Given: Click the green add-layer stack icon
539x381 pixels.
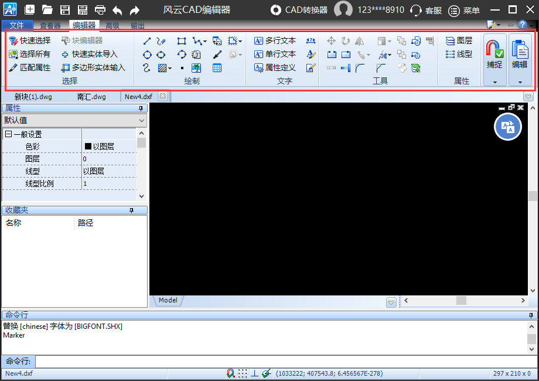Looking at the screenshot, I should pos(416,68).
